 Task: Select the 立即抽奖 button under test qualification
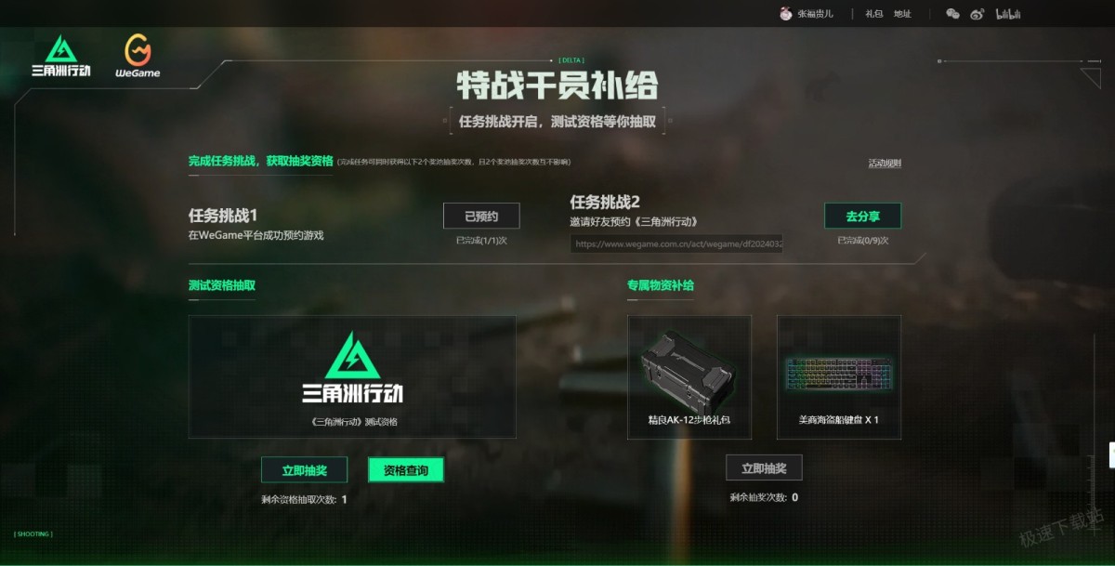pyautogui.click(x=304, y=470)
